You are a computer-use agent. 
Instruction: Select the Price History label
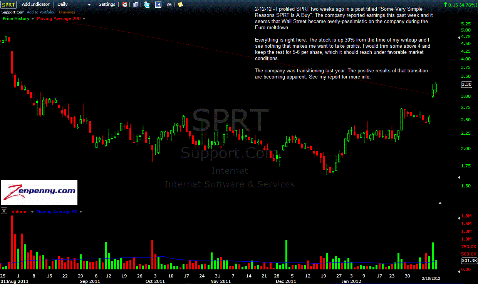tap(16, 18)
